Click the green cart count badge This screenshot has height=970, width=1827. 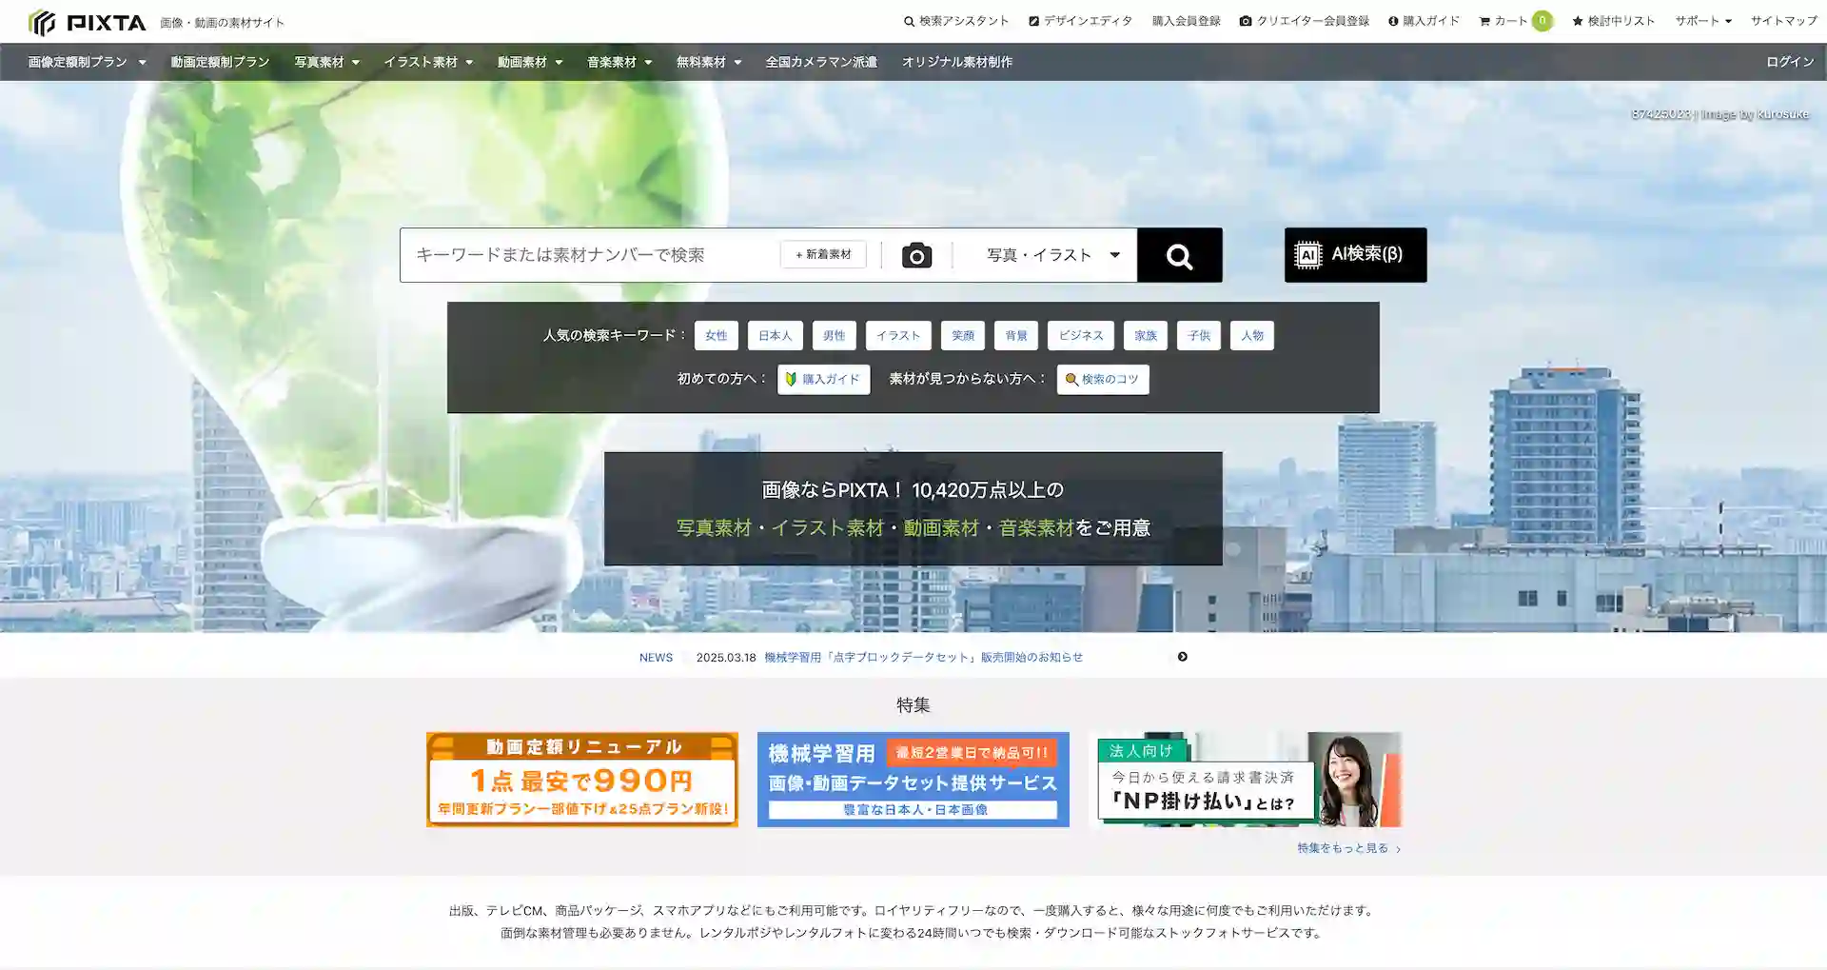(1542, 21)
